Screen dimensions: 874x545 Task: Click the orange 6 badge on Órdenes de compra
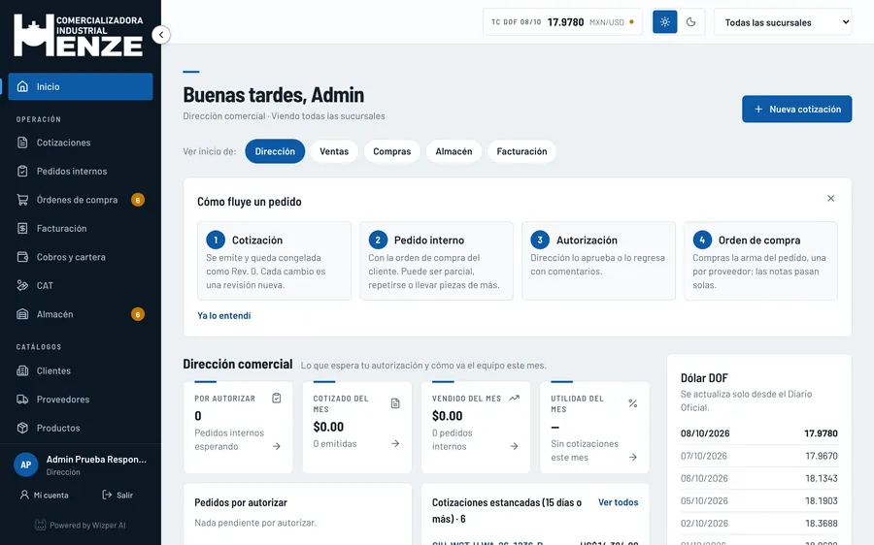tap(138, 200)
